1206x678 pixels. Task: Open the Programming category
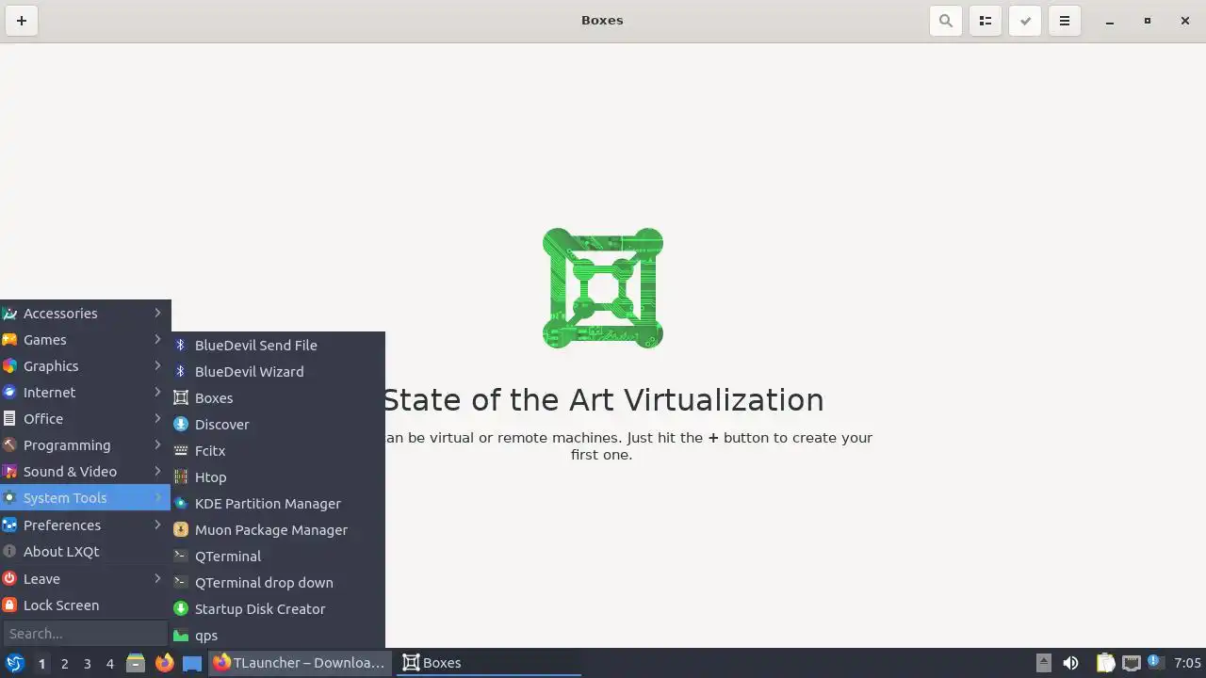(85, 445)
